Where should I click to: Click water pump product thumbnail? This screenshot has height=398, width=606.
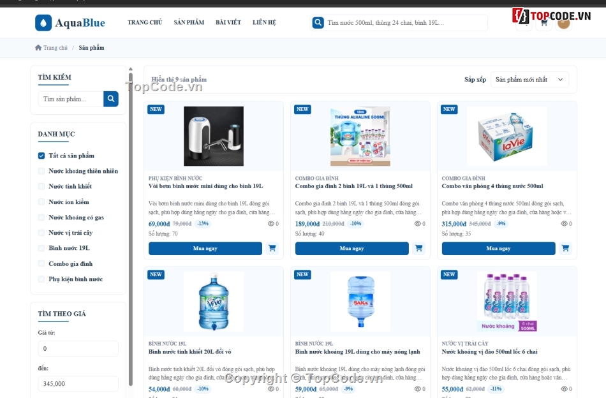tap(214, 136)
